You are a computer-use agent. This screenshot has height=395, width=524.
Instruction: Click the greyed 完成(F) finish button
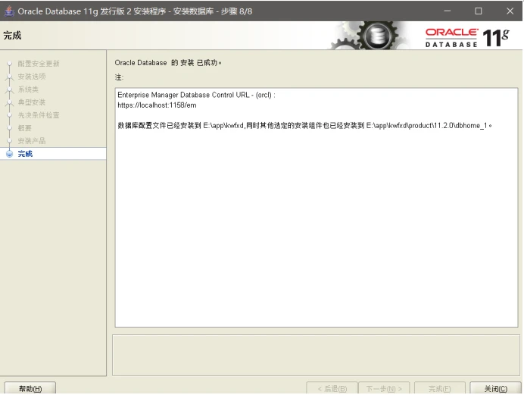click(x=439, y=388)
